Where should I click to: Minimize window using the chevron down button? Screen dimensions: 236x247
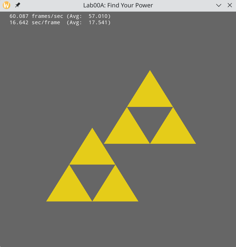(219, 5)
